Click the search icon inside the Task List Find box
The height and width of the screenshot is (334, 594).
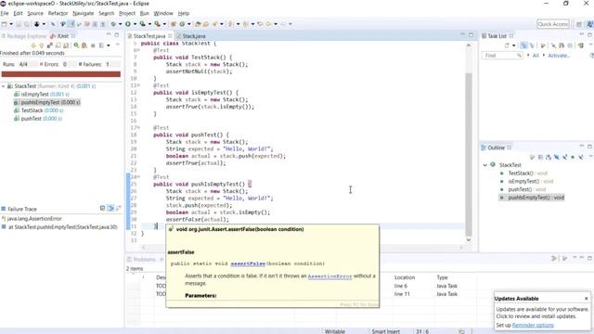pos(519,56)
